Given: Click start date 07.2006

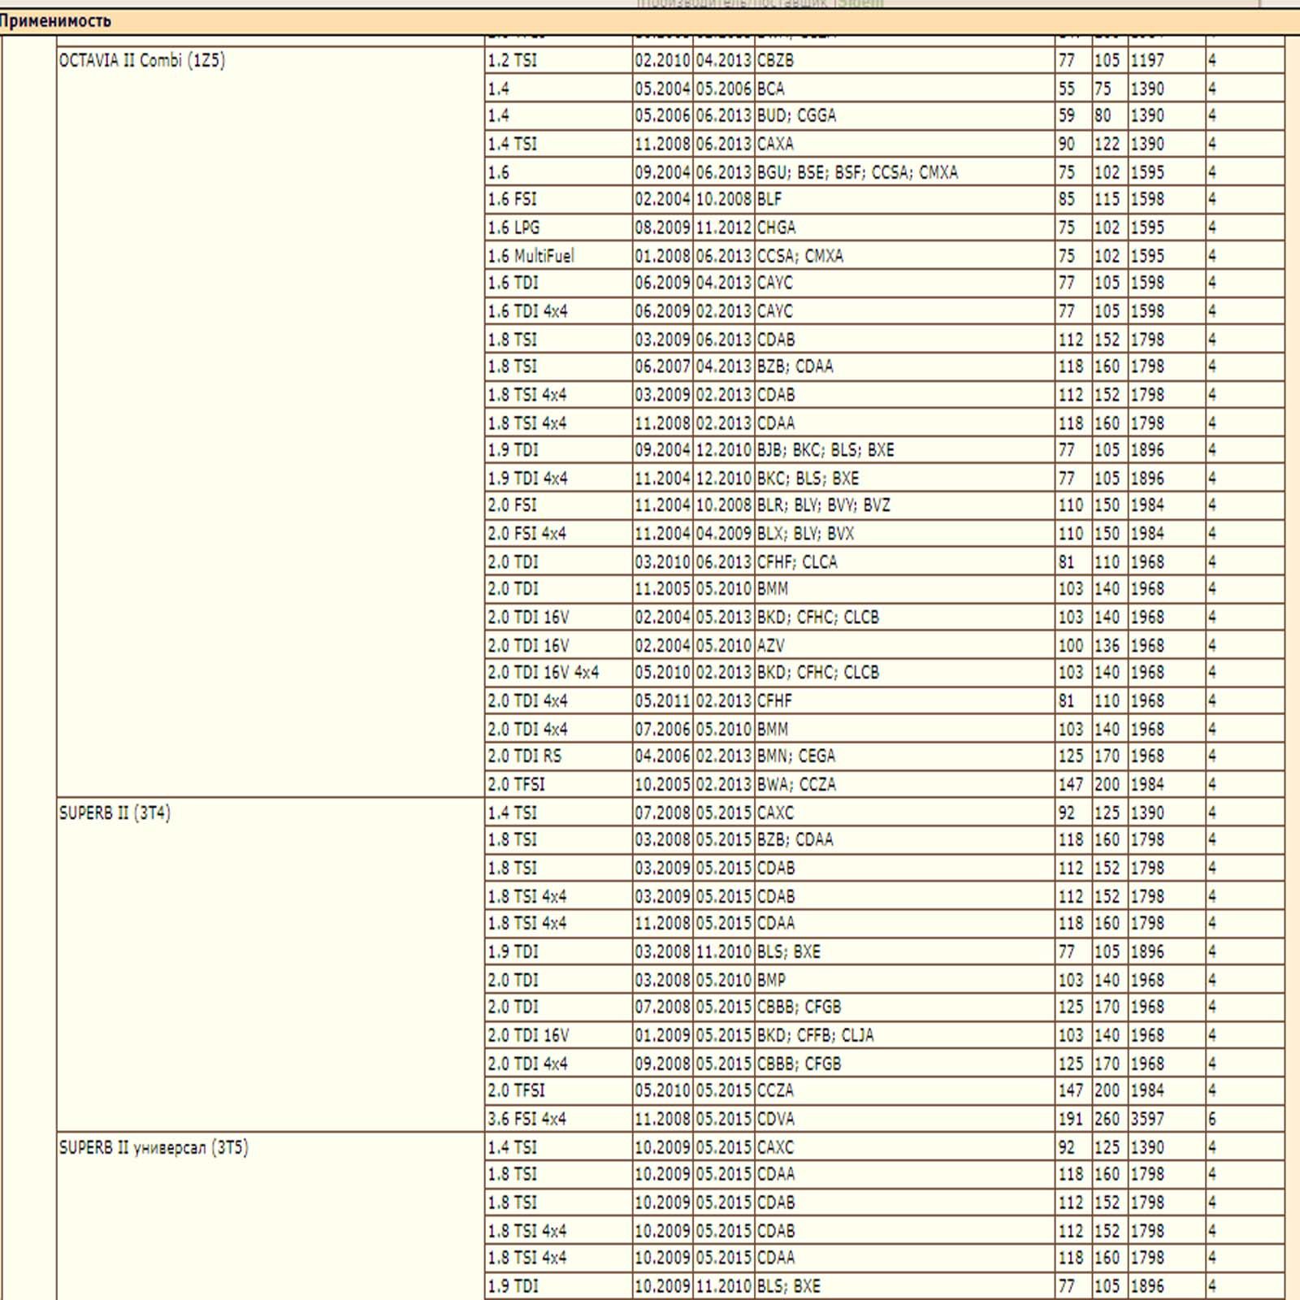Looking at the screenshot, I should pos(662,730).
